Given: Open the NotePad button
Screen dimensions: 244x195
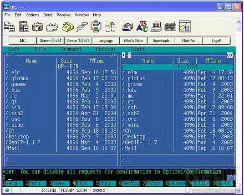Looking at the screenshot, I should coord(189,41).
